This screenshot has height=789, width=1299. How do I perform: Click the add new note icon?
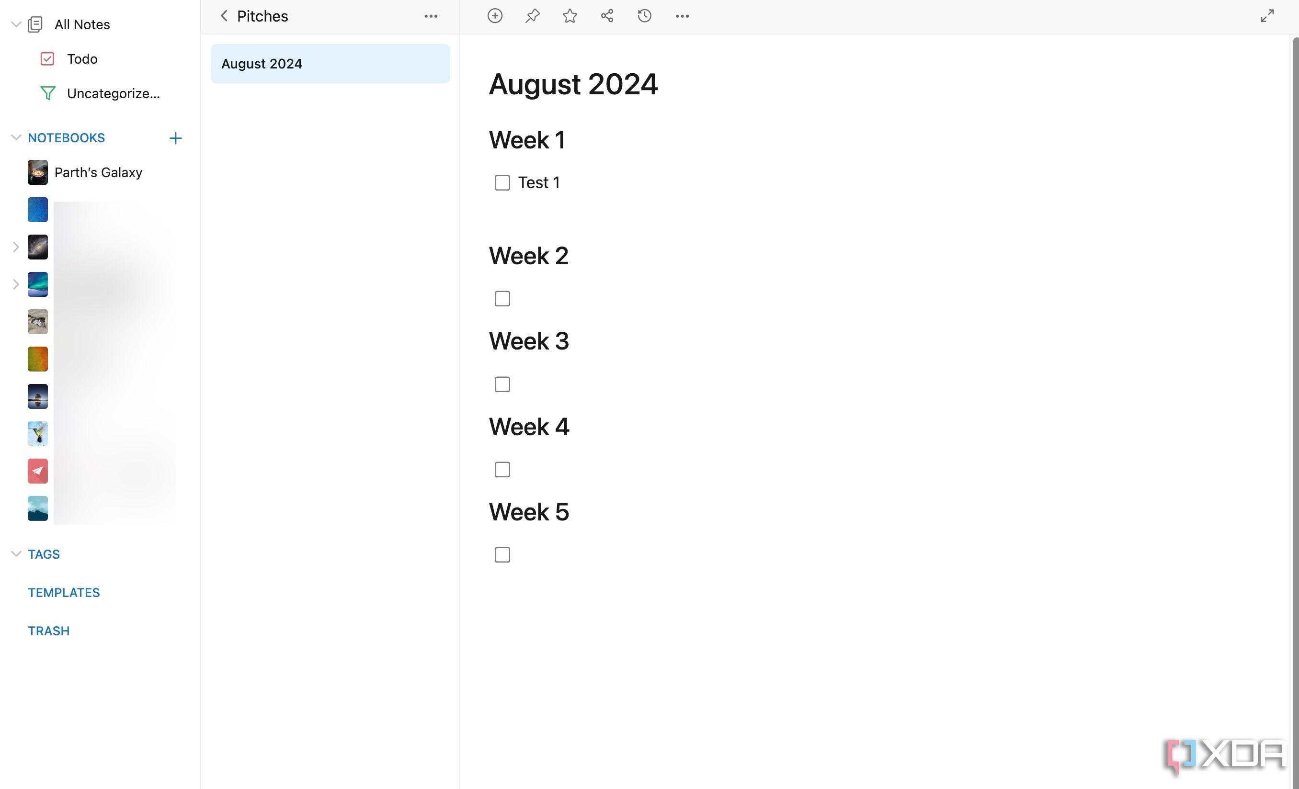pos(494,16)
